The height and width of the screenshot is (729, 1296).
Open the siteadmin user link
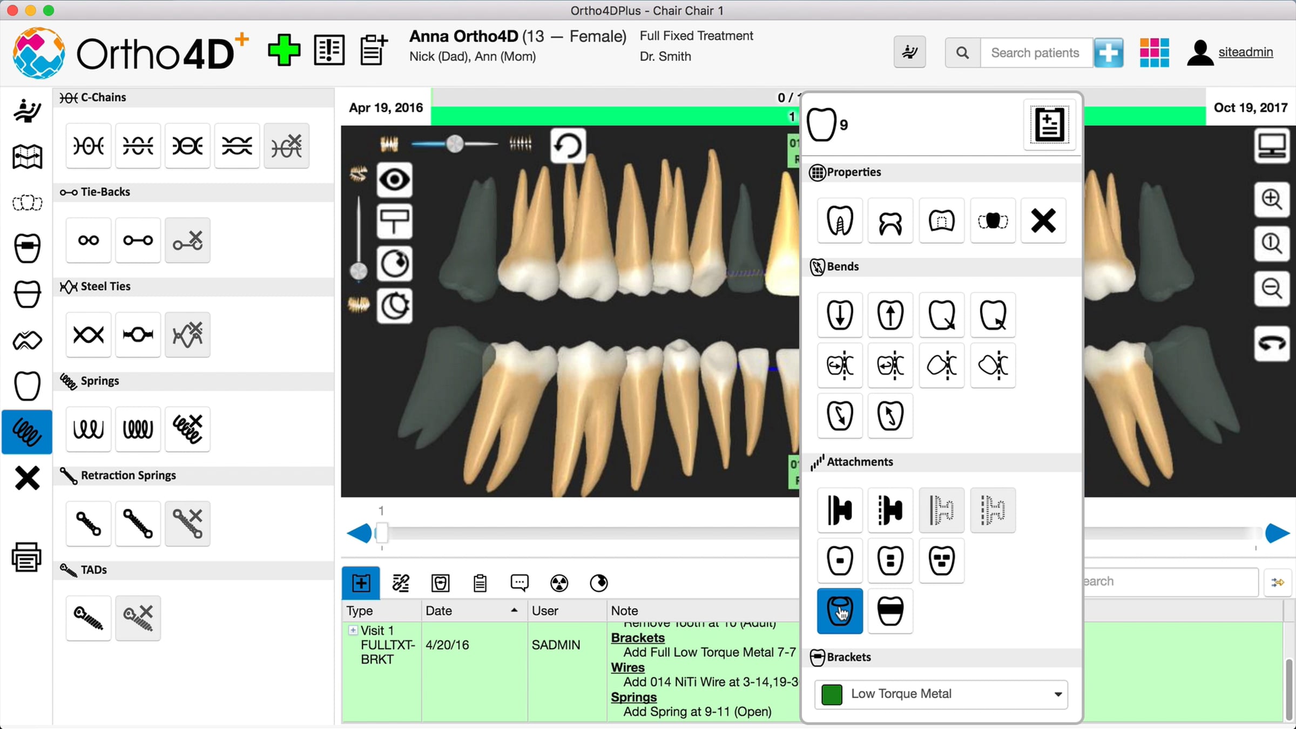point(1245,52)
